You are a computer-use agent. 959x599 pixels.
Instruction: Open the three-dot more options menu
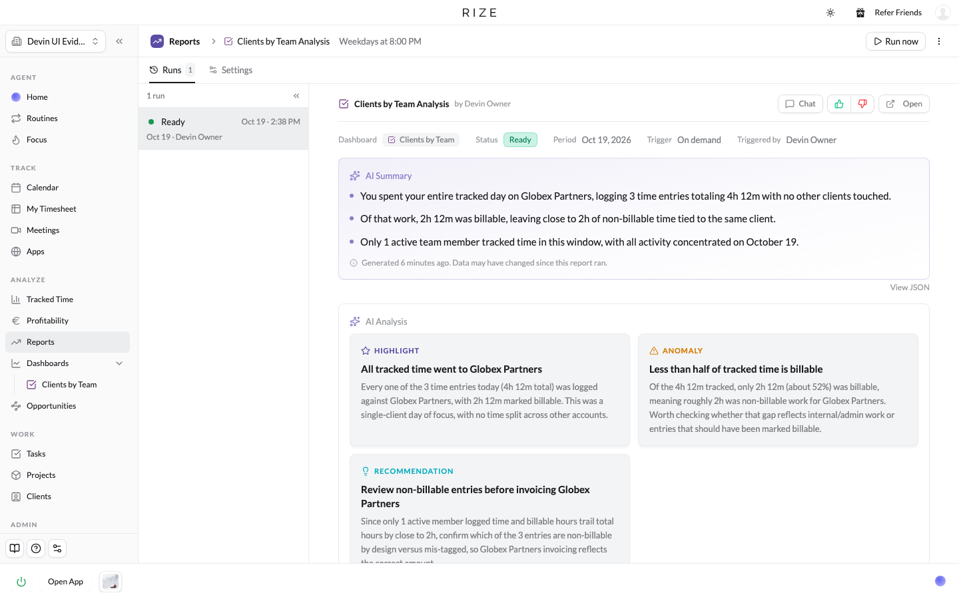click(939, 41)
